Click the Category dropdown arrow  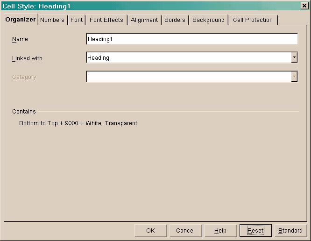tap(294, 77)
